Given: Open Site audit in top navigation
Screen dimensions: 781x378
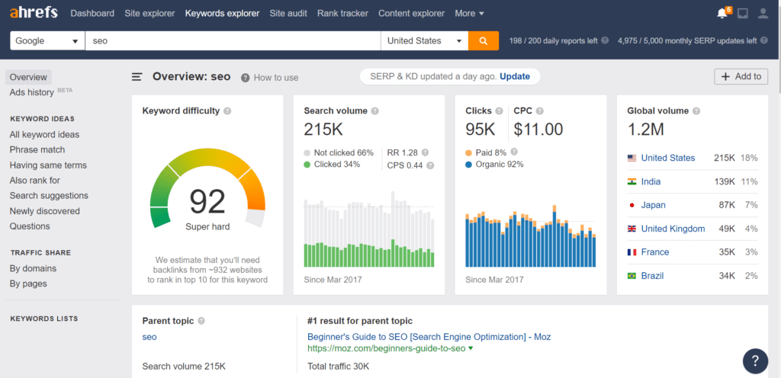Looking at the screenshot, I should point(288,14).
